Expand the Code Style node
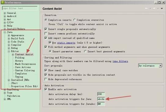166x112 pixels. tap(9, 42)
